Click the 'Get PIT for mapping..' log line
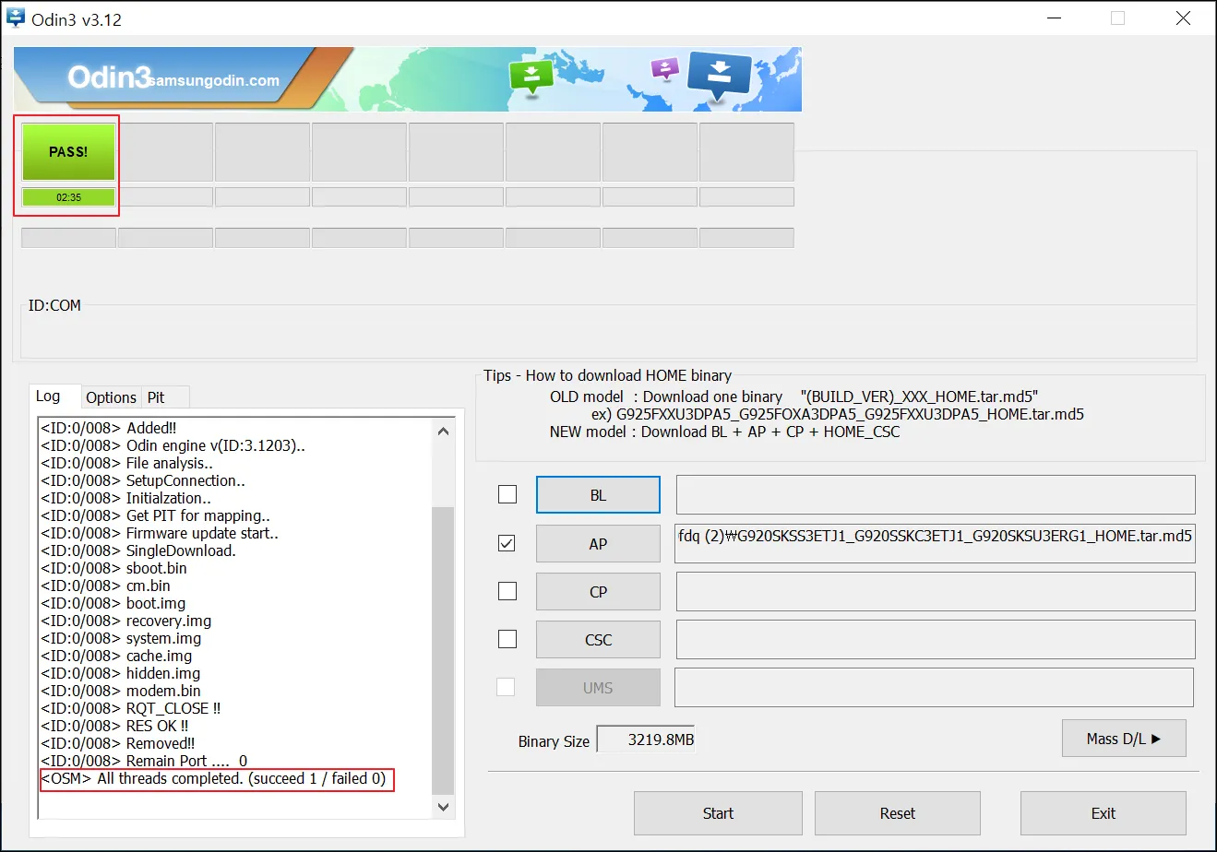Screen dimensions: 1217x852 click(155, 515)
